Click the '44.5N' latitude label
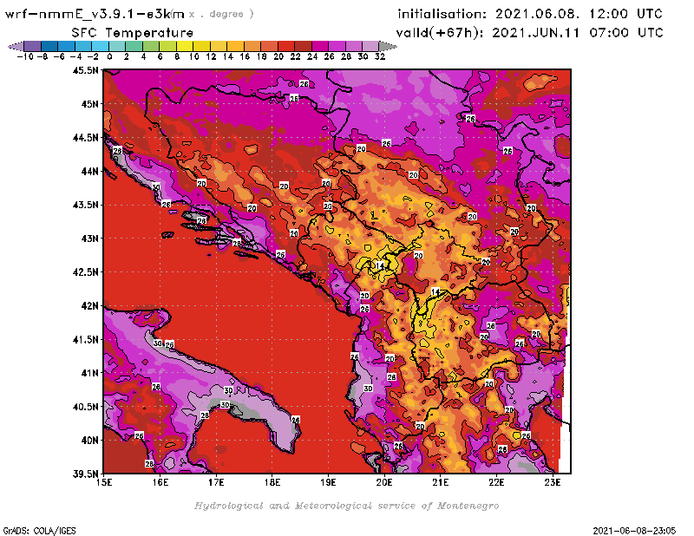This screenshot has height=536, width=694. tap(85, 138)
